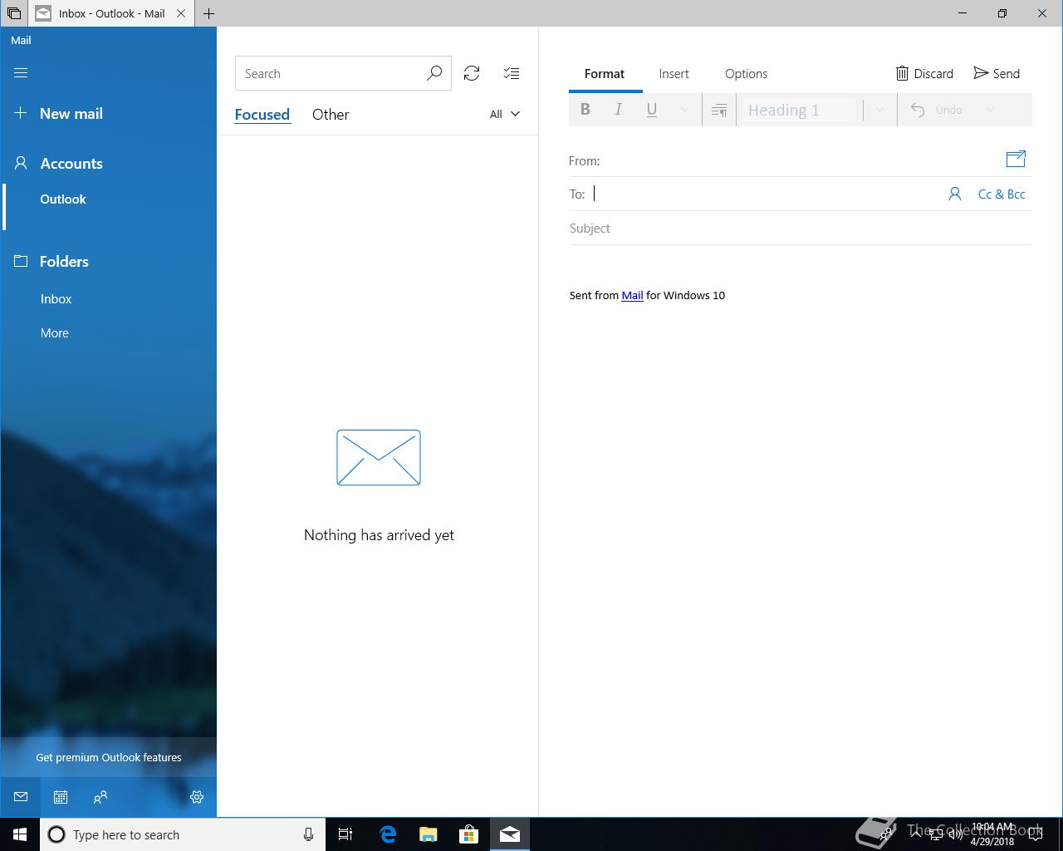1063x851 pixels.
Task: Switch to Other inbox tab
Action: [331, 115]
